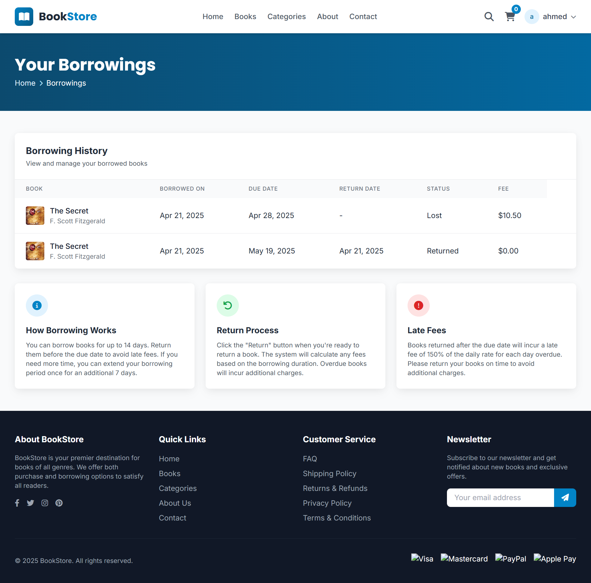Open the Returns & Refunds link

click(335, 488)
